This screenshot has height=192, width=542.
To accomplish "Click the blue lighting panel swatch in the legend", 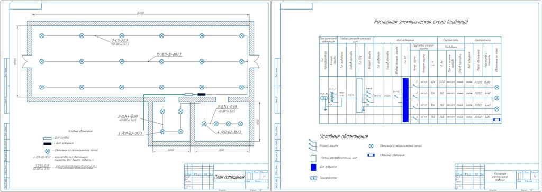I will tap(313, 168).
